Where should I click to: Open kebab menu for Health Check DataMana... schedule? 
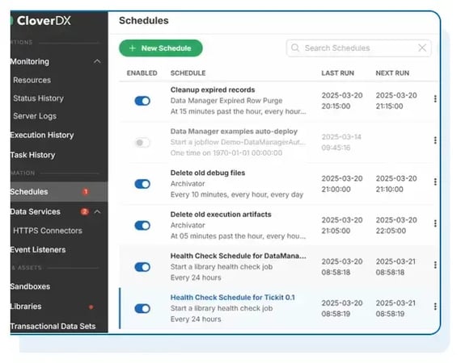435,265
